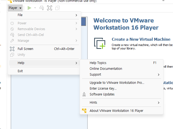Expand the Help submenu chevron
Viewport: 173px width, 129px height.
click(76, 63)
